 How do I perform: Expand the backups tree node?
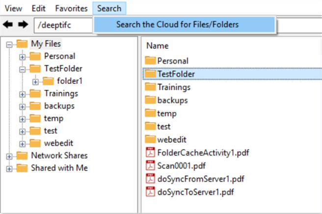[22, 107]
